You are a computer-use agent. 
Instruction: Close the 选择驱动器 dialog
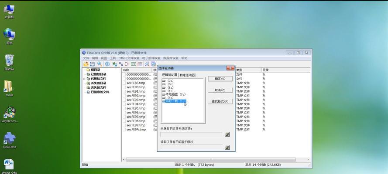click(230, 68)
